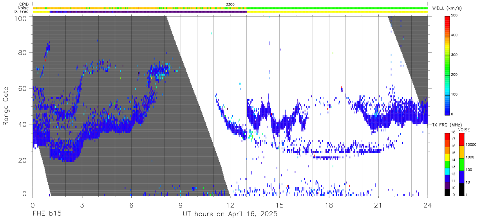This screenshot has width=481, height=222.
Task: Click the NOISE legend title
Action: 464,130
